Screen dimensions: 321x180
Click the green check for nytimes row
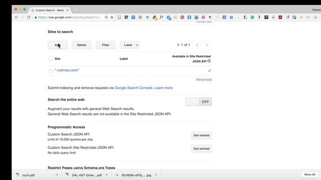pyautogui.click(x=210, y=70)
